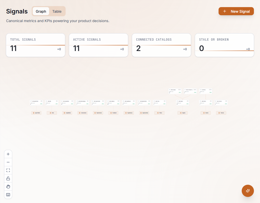Select the Signals catalog node
Screen dimensions: 260x203
(183, 113)
